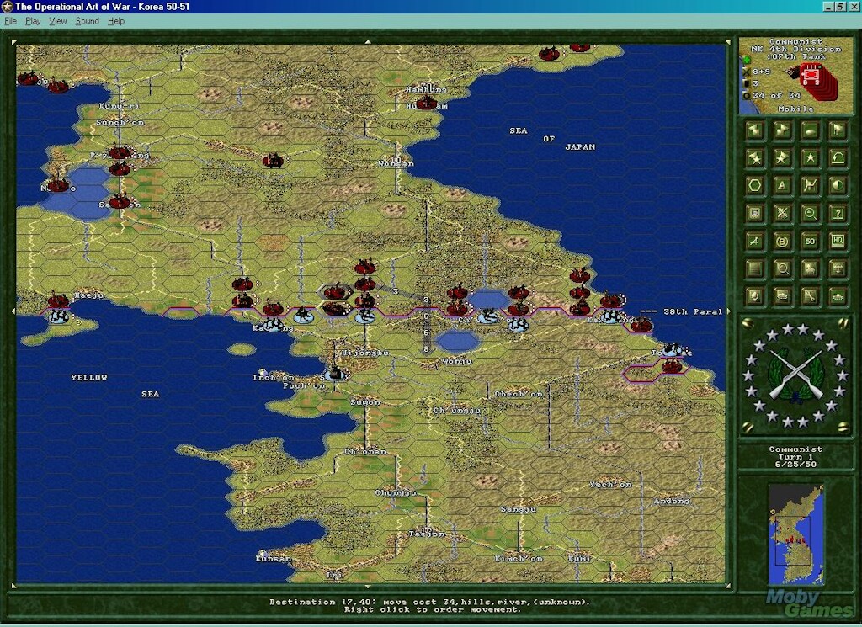Image resolution: width=862 pixels, height=627 pixels.
Task: Click the Ch'onan city label
Action: (365, 452)
